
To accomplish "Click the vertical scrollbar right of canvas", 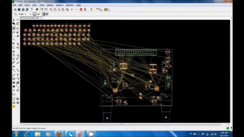I will coord(231,71).
